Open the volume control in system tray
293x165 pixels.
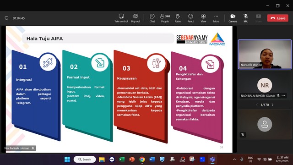pyautogui.click(x=265, y=159)
